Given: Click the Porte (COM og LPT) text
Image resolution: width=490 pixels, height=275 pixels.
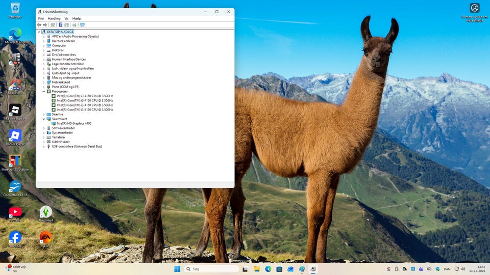Looking at the screenshot, I should pyautogui.click(x=66, y=87).
